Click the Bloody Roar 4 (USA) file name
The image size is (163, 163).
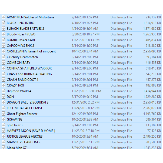pyautogui.click(x=21, y=34)
